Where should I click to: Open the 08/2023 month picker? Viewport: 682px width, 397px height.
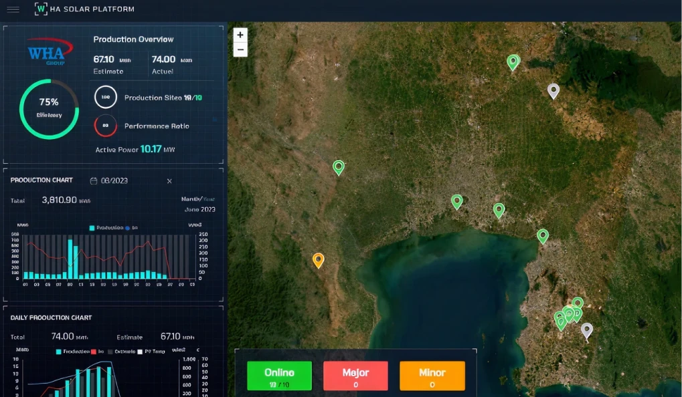[114, 180]
